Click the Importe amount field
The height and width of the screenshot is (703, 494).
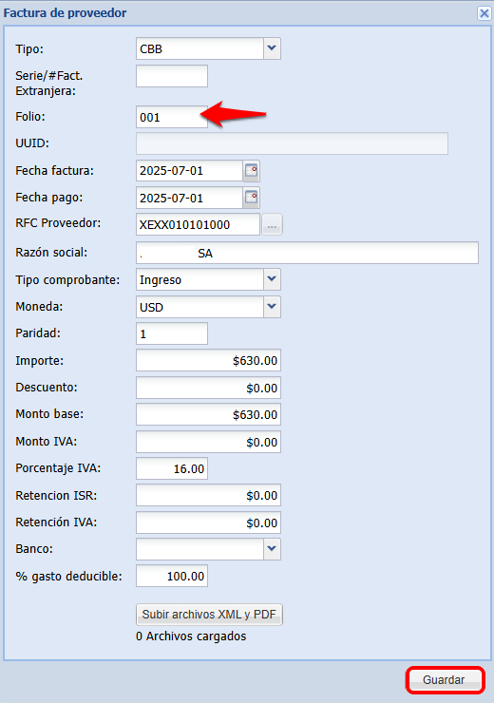(208, 360)
